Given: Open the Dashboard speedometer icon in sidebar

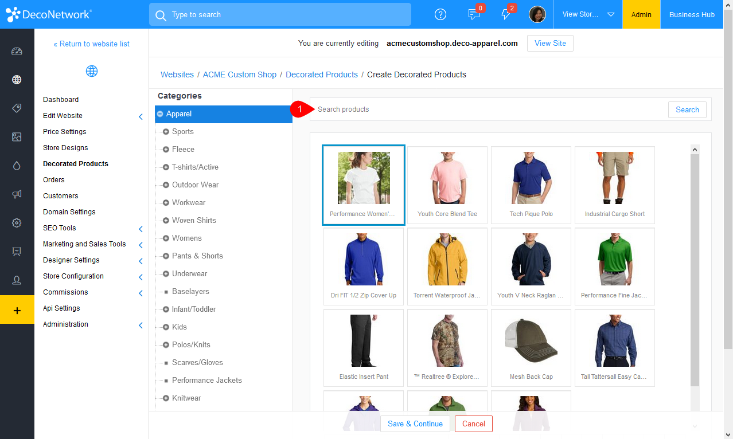Looking at the screenshot, I should click(x=17, y=51).
